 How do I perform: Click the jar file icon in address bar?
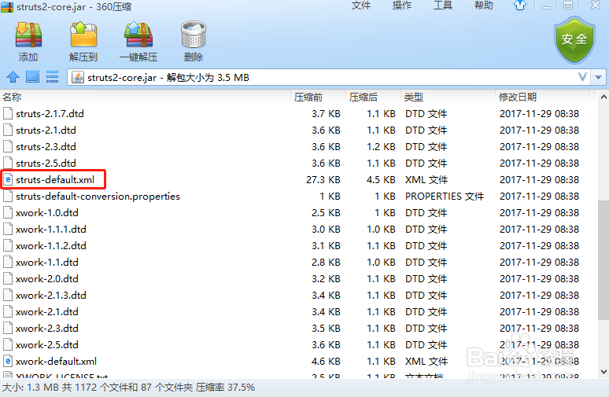(78, 77)
